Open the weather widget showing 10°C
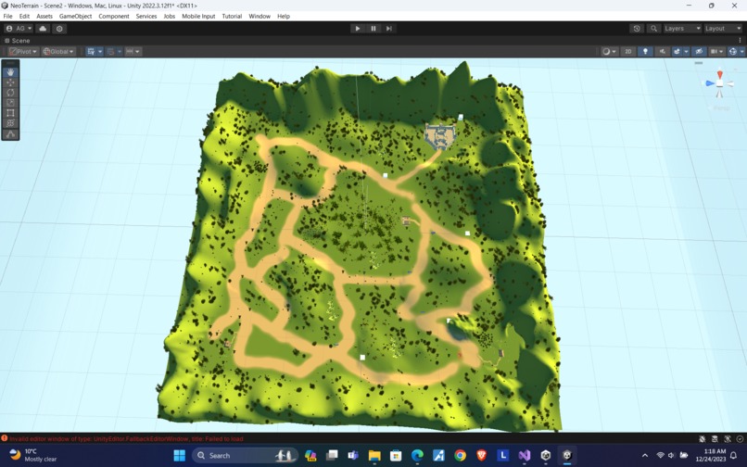The image size is (747, 467). (x=32, y=455)
